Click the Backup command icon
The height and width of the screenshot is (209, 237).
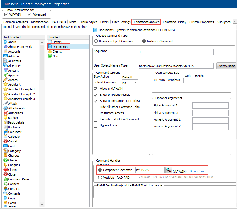tap(6, 118)
